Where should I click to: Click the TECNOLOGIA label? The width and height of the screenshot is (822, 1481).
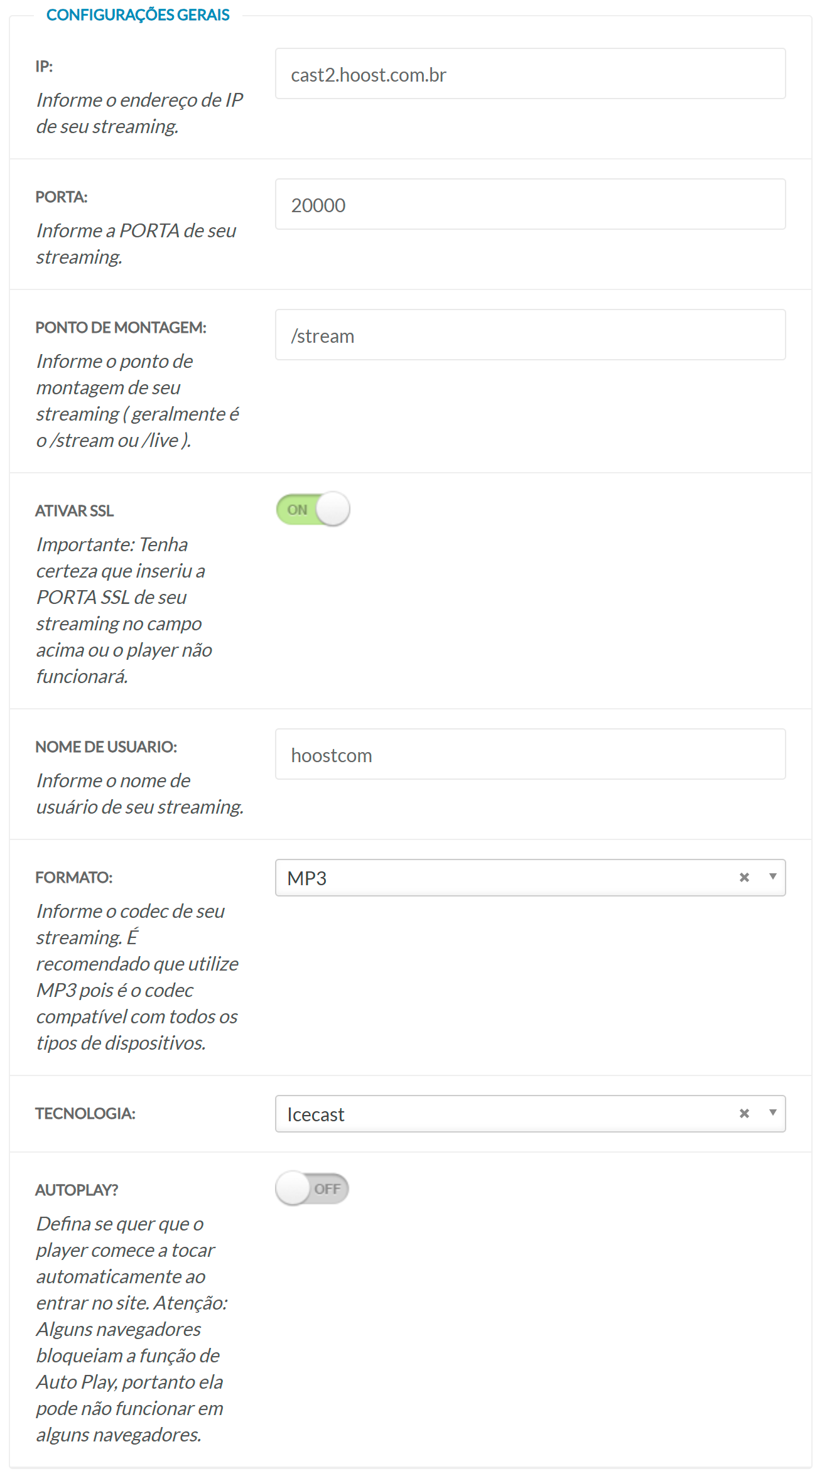[85, 1114]
